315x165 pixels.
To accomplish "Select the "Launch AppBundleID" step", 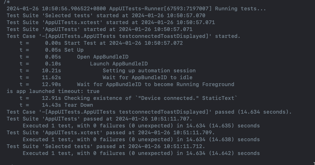I will click(119, 64).
